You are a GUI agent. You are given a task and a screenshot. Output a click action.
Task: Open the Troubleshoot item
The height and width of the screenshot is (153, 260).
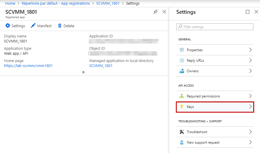click(x=215, y=132)
